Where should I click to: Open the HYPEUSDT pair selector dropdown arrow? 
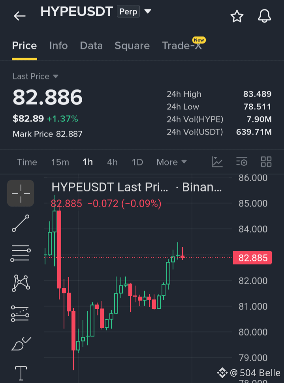[x=148, y=11]
